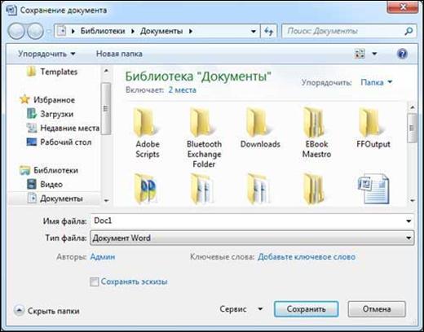This screenshot has width=424, height=332.
Task: Open Недавние места in sidebar
Action: point(63,128)
